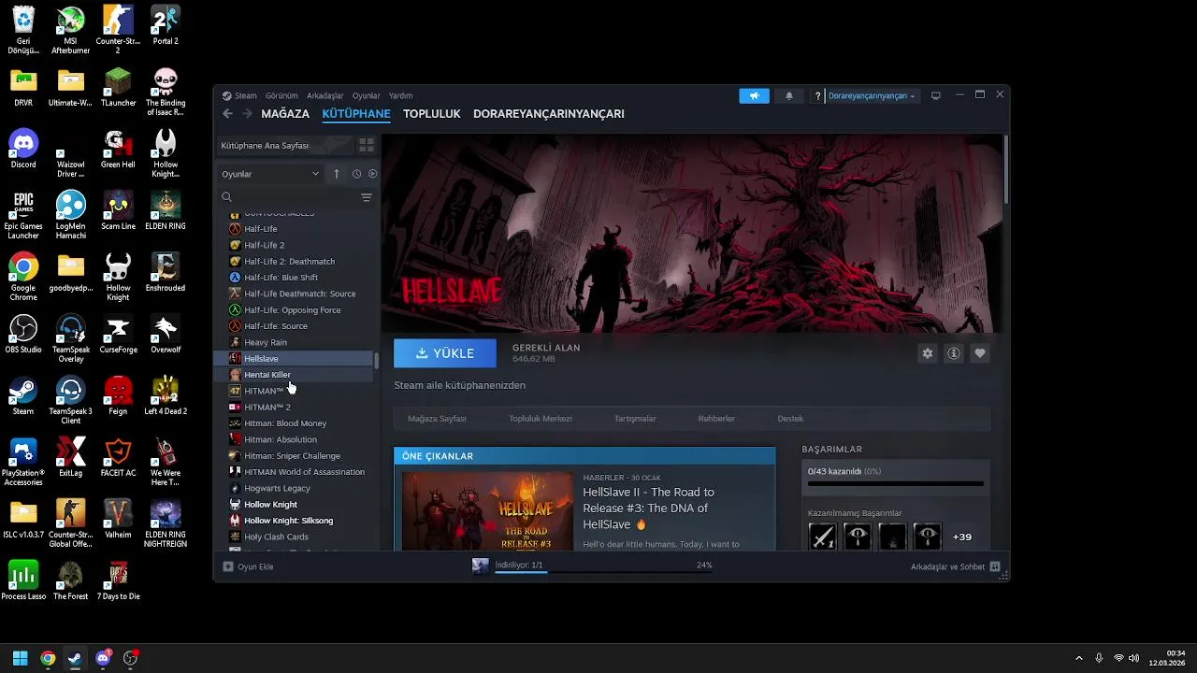The image size is (1197, 673).
Task: Click Kütüphane Ana Sayfası button
Action: [x=285, y=145]
